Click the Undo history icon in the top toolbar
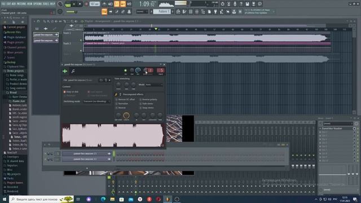Viewport: 361px width, 203px height. (222, 4)
